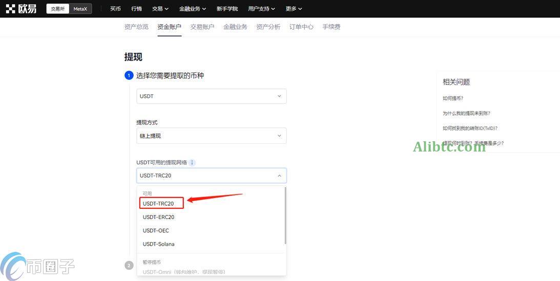Open the 金融业务 sub-navigation tab
Screen dimensions: 560x281
[235, 27]
